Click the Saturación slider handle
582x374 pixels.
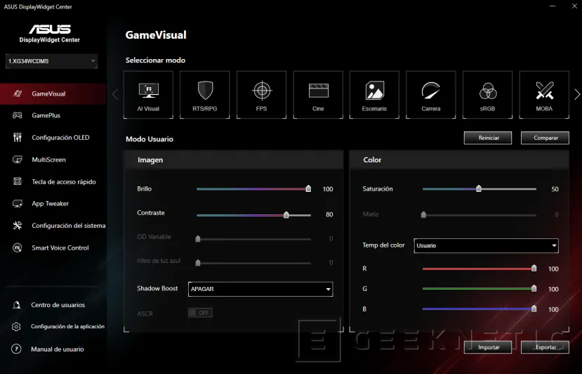tap(479, 188)
